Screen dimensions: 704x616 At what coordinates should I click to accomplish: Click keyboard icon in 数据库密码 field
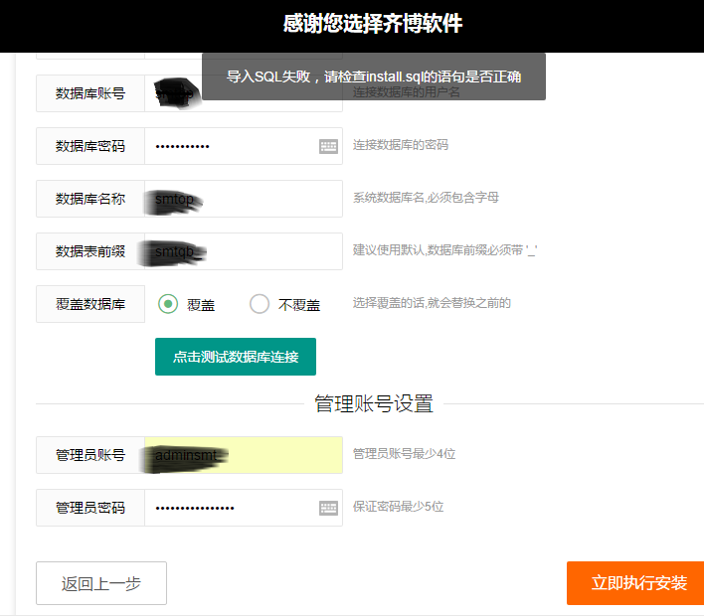(x=328, y=146)
